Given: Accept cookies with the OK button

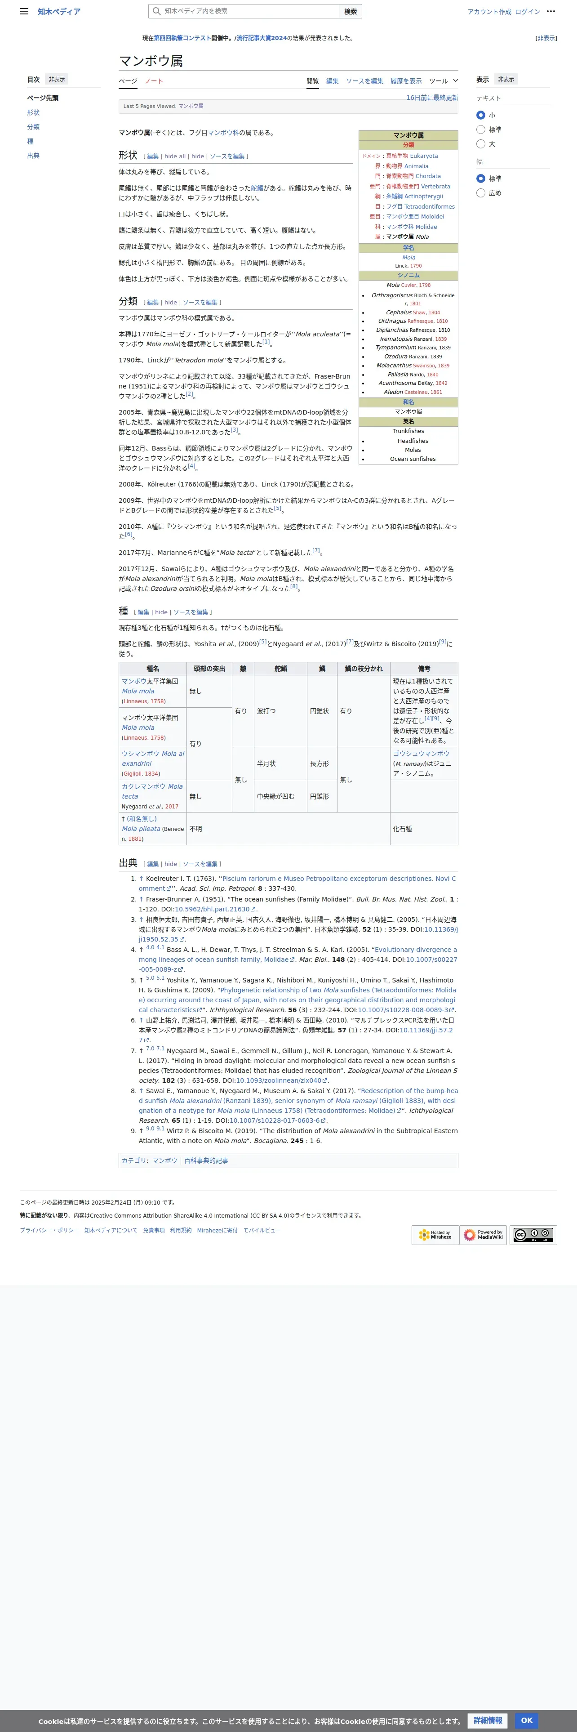Looking at the screenshot, I should pyautogui.click(x=527, y=1721).
